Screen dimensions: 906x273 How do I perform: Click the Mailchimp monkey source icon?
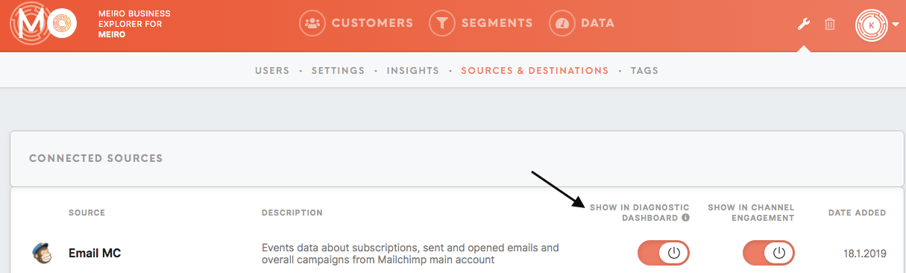click(x=43, y=253)
